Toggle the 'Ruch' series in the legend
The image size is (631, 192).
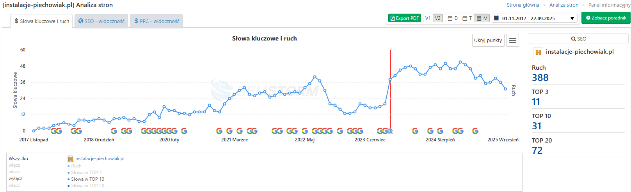(x=76, y=166)
